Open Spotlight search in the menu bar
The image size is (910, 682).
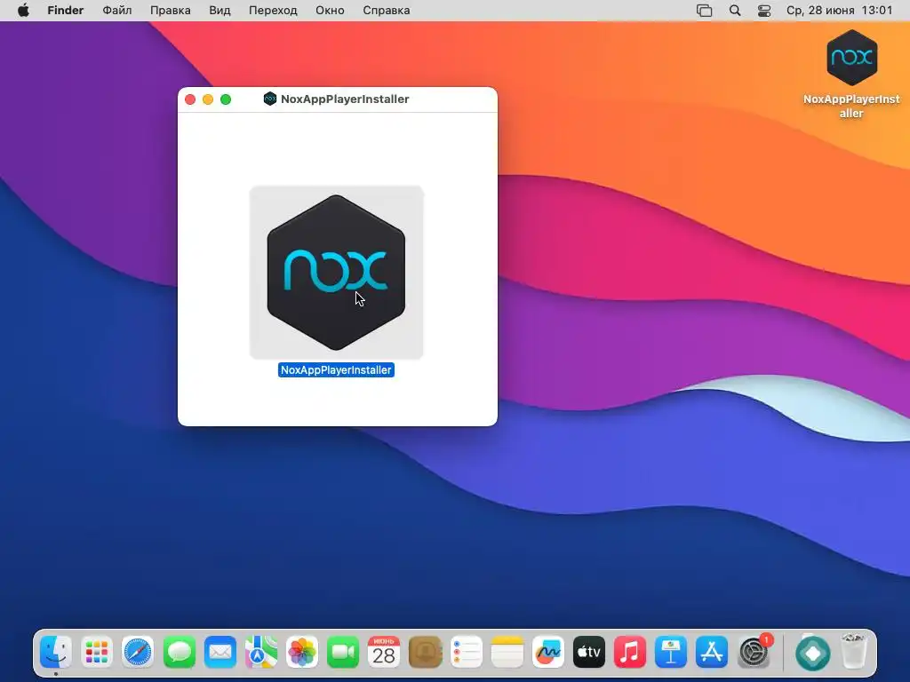point(735,11)
